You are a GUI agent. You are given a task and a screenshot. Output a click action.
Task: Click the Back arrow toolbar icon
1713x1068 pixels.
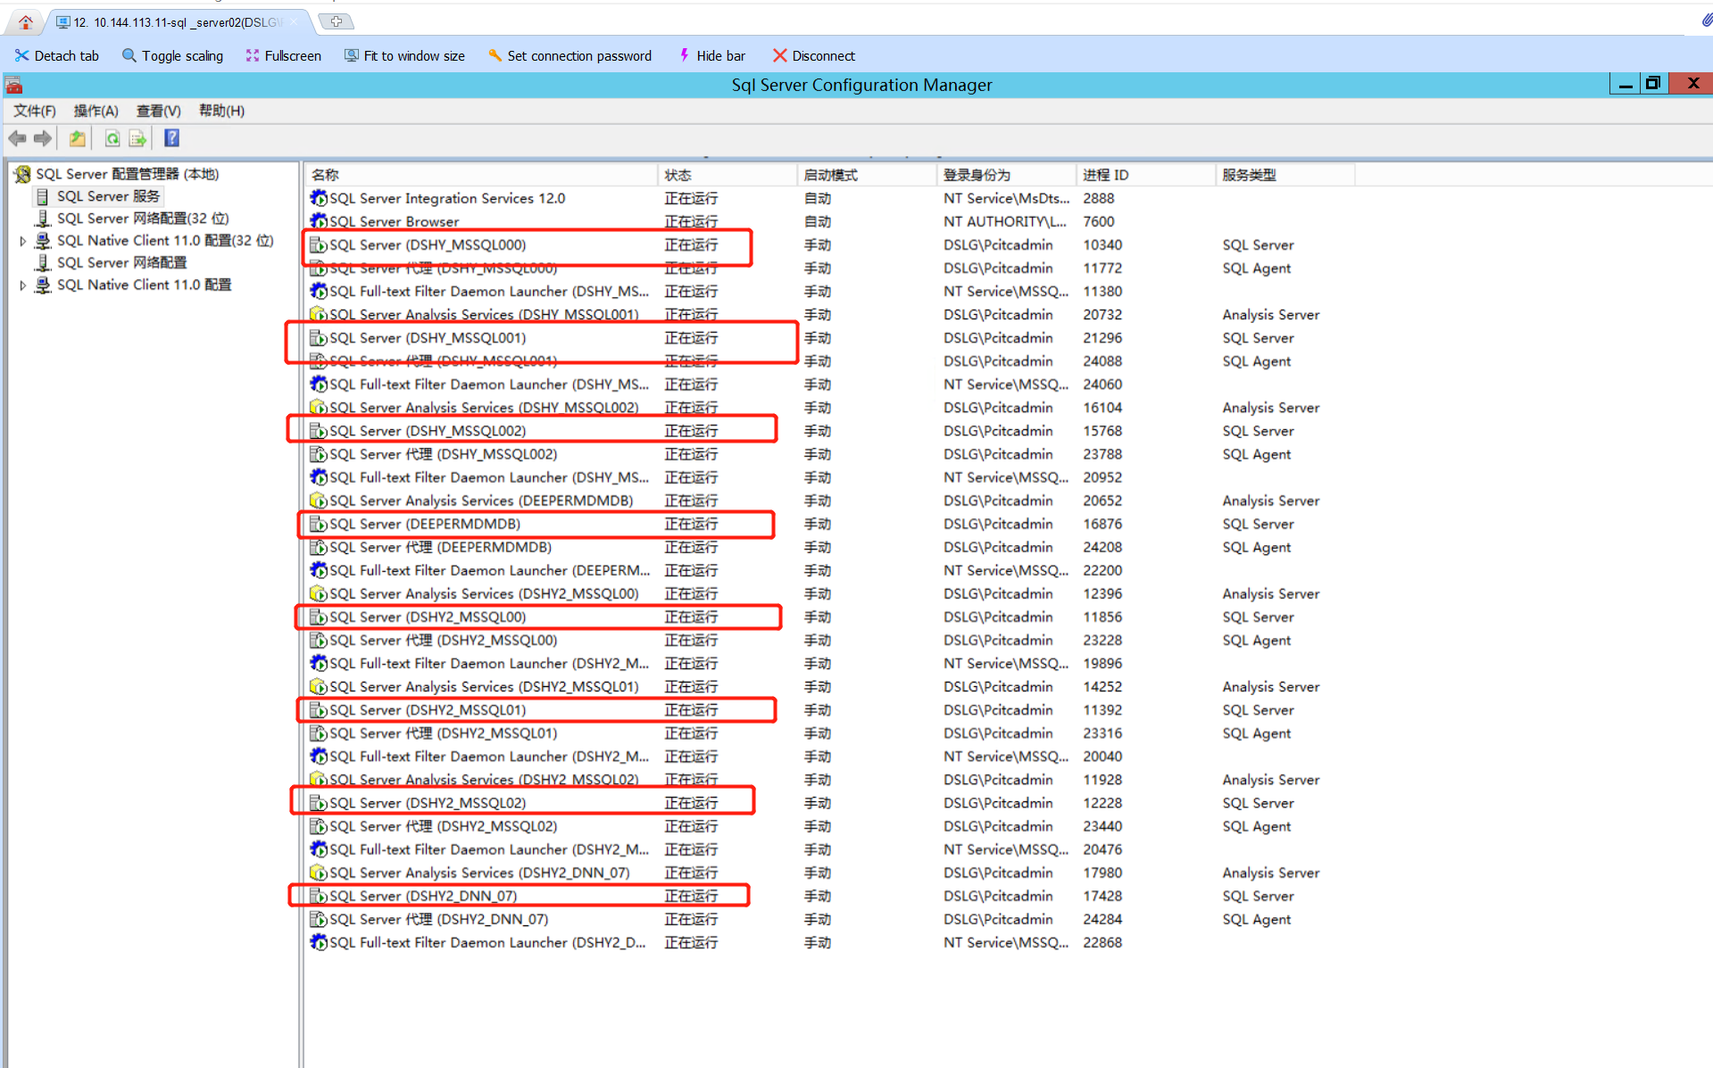(x=17, y=138)
